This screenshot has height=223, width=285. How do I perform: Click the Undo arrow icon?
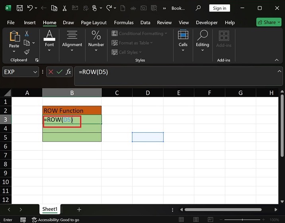[x=29, y=8]
